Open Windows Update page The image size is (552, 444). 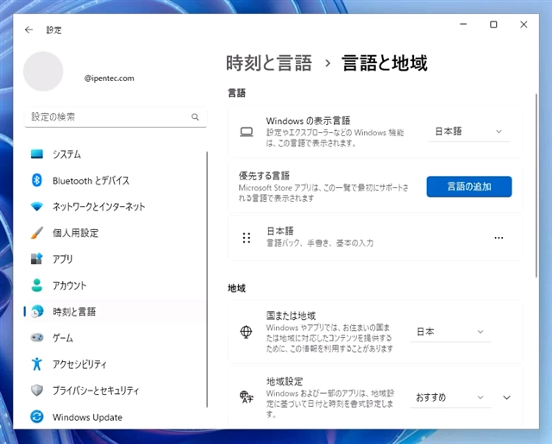pyautogui.click(x=115, y=417)
